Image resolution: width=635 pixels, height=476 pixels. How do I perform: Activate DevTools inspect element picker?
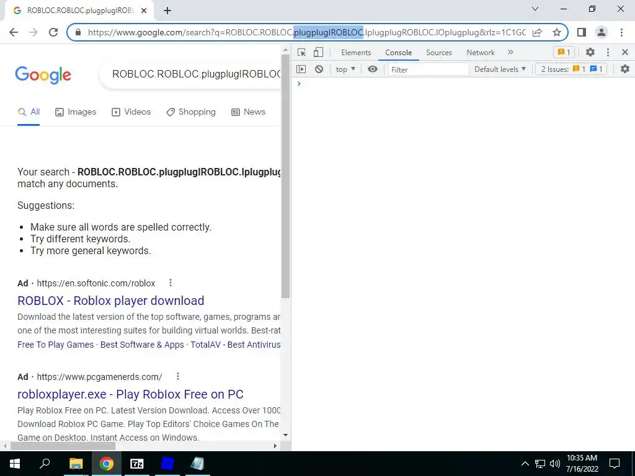(x=301, y=52)
